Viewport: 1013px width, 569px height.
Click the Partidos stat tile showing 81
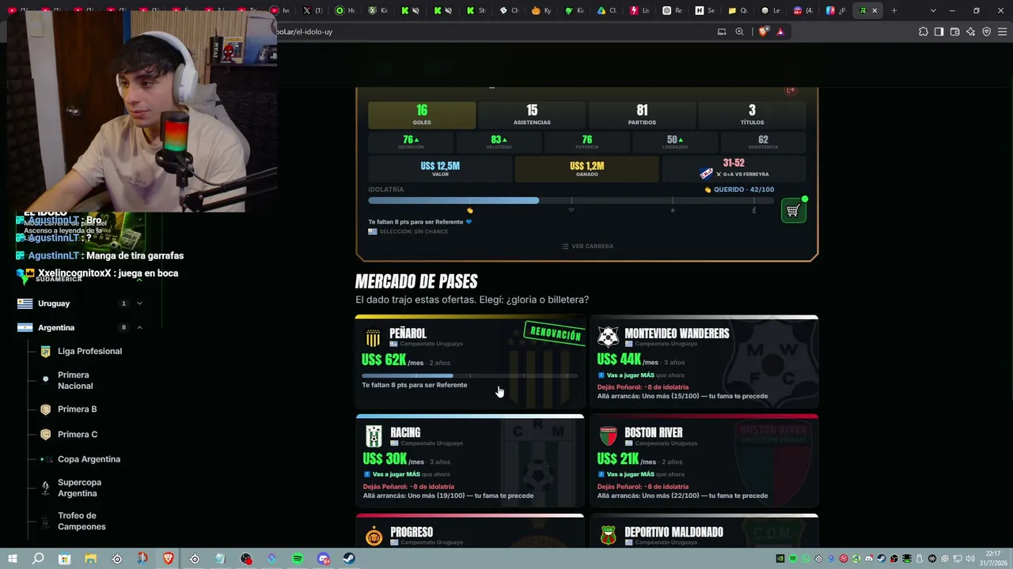click(x=642, y=115)
